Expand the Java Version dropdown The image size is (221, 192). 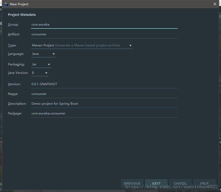pyautogui.click(x=39, y=73)
